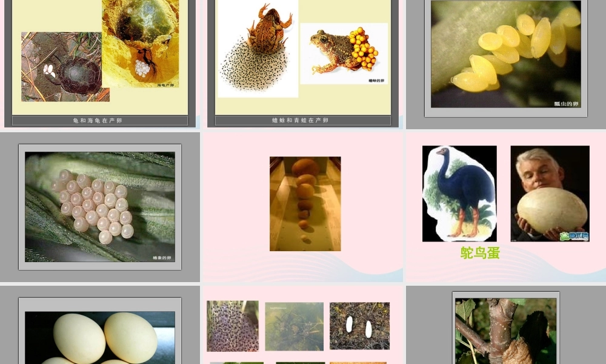The width and height of the screenshot is (606, 364).
Task: Click the green 鸵鸟蛋 title text
Action: [480, 254]
